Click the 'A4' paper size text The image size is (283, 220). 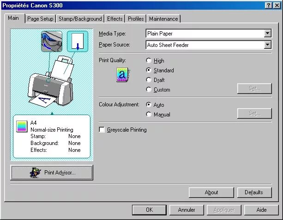34,123
